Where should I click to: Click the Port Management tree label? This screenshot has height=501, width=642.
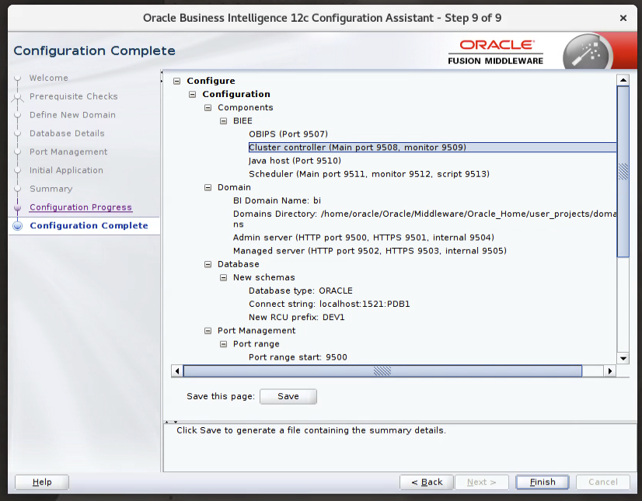pos(256,331)
